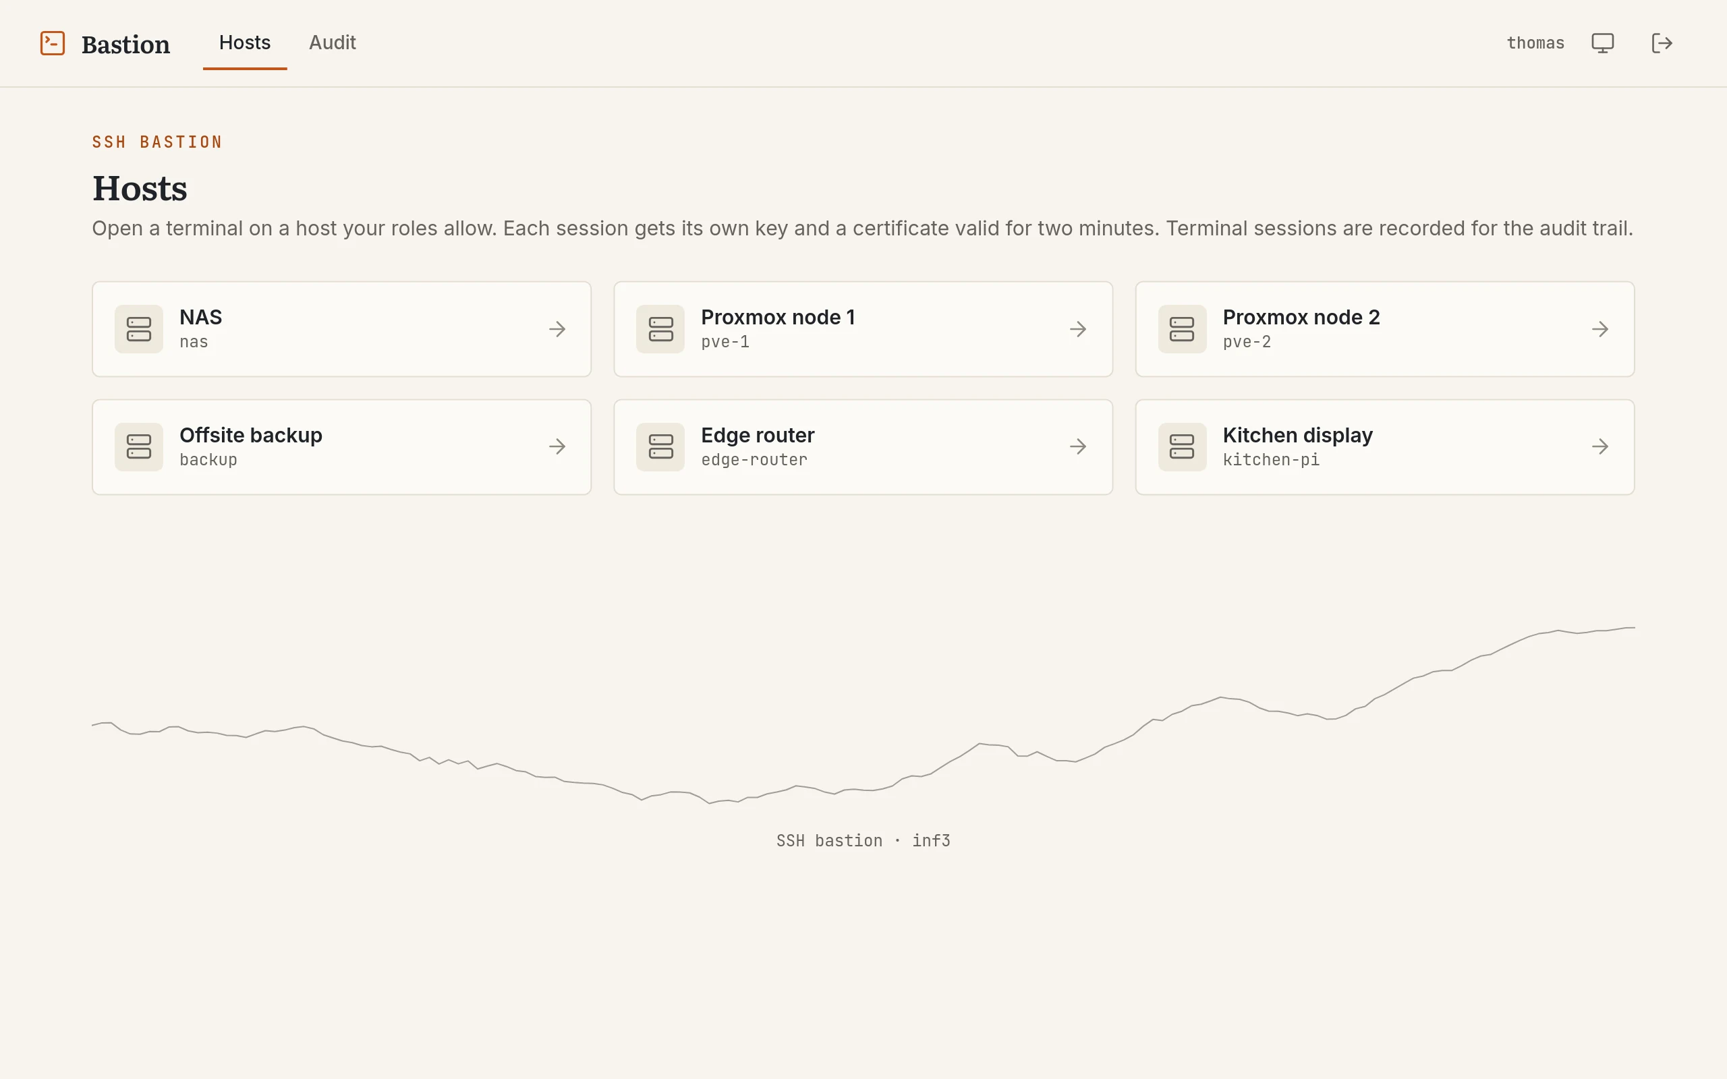
Task: Click the Proxmox node 2 server icon
Action: tap(1182, 329)
